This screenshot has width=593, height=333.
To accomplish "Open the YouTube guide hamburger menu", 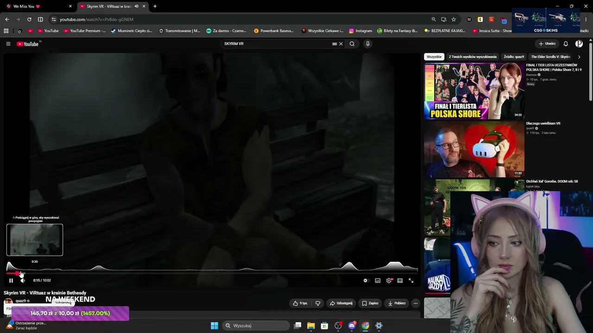I will point(8,44).
